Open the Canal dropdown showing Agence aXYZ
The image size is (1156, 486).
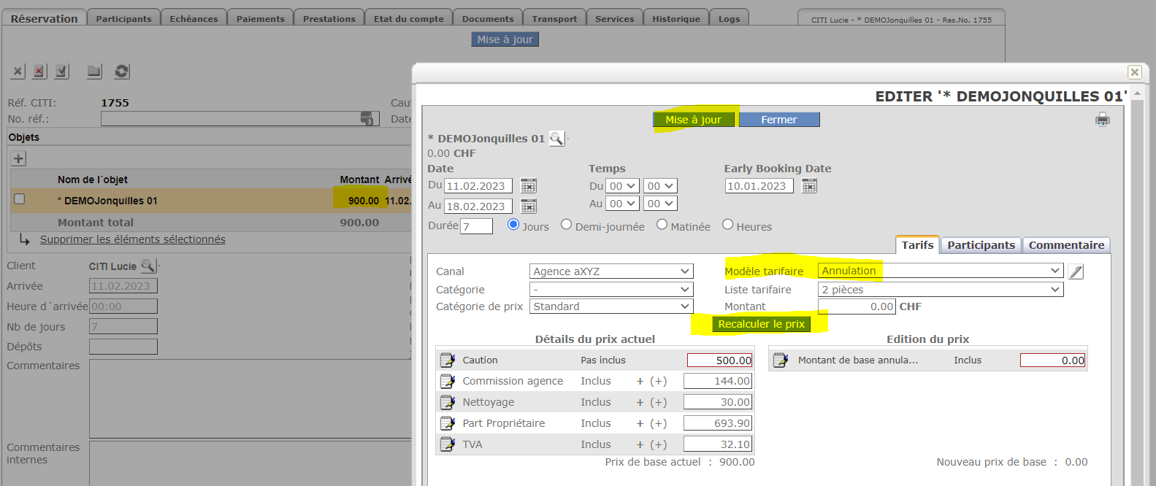pos(610,271)
